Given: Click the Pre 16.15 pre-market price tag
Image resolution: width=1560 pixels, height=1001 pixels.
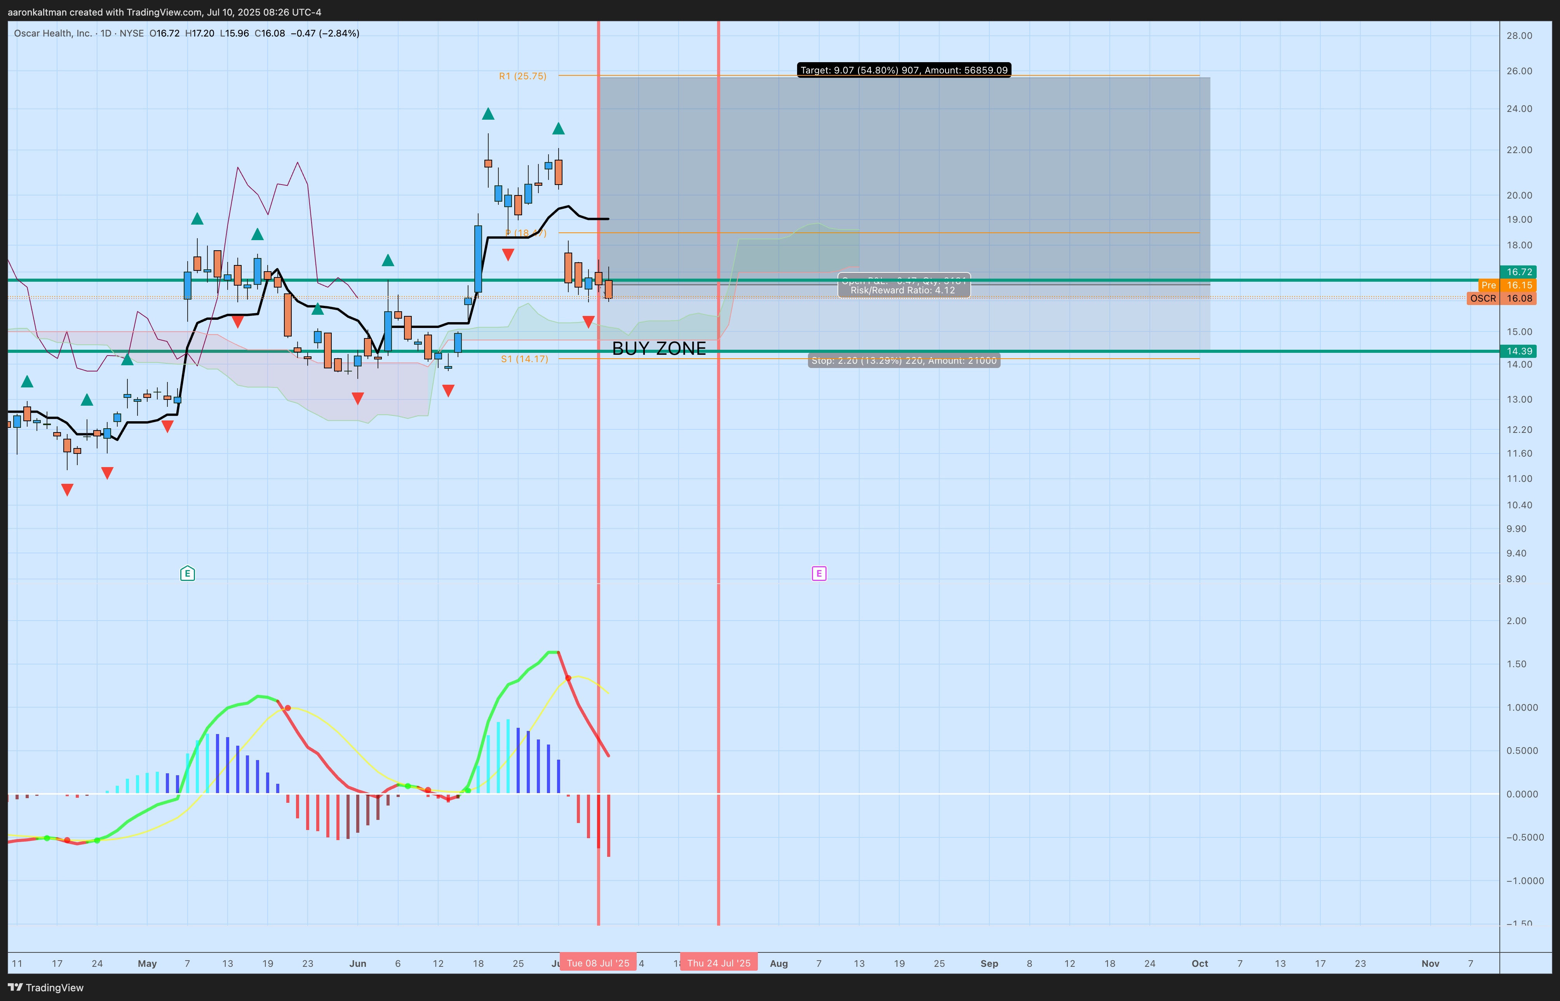Looking at the screenshot, I should [1508, 285].
